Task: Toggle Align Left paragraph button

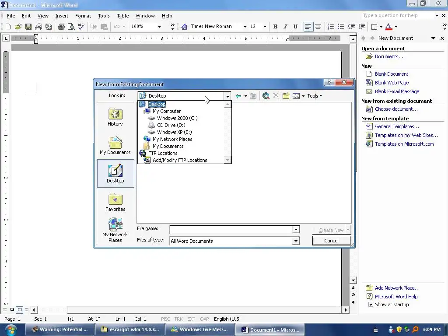Action: 308,27
